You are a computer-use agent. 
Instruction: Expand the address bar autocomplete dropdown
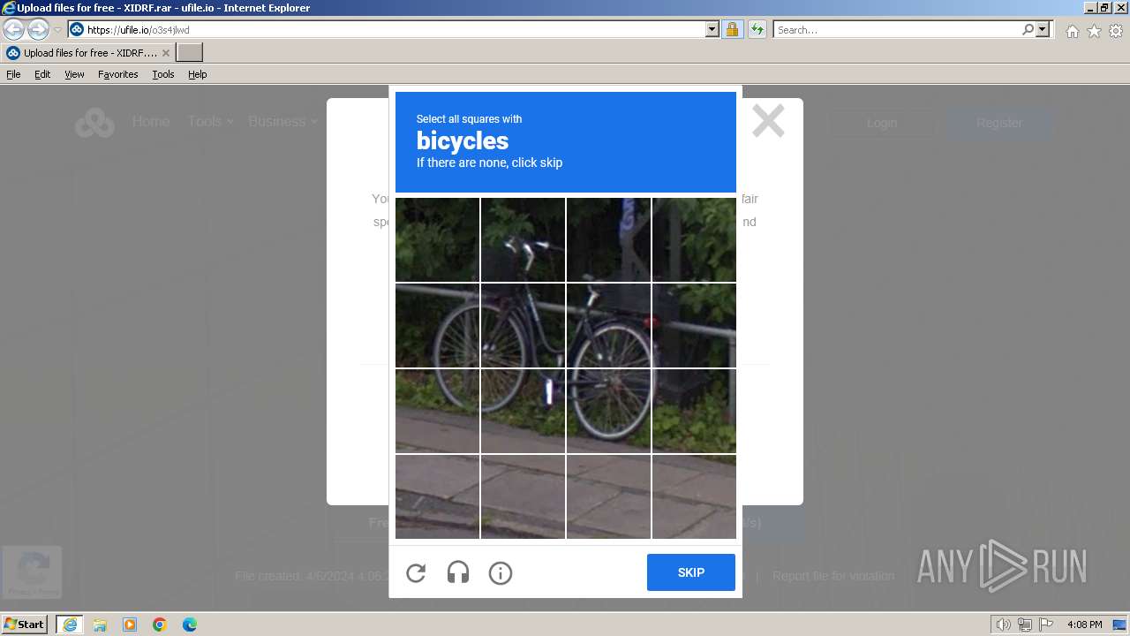pyautogui.click(x=712, y=30)
